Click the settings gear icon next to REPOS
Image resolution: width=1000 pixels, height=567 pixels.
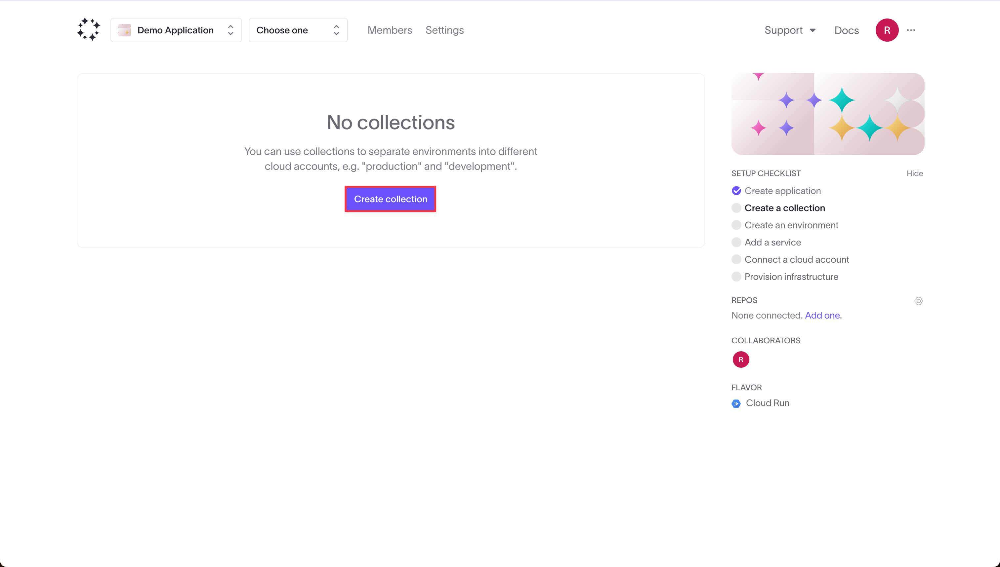[x=918, y=300]
